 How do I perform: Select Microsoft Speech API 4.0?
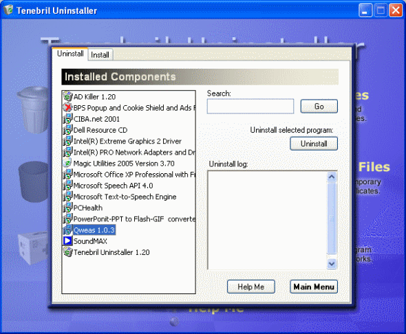(x=113, y=186)
